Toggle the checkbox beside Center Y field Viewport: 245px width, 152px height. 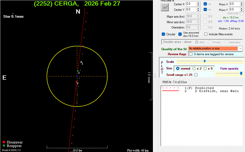click(x=205, y=10)
